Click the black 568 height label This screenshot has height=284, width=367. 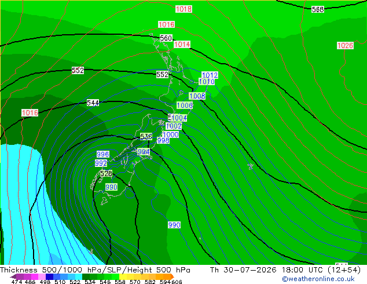(x=318, y=10)
